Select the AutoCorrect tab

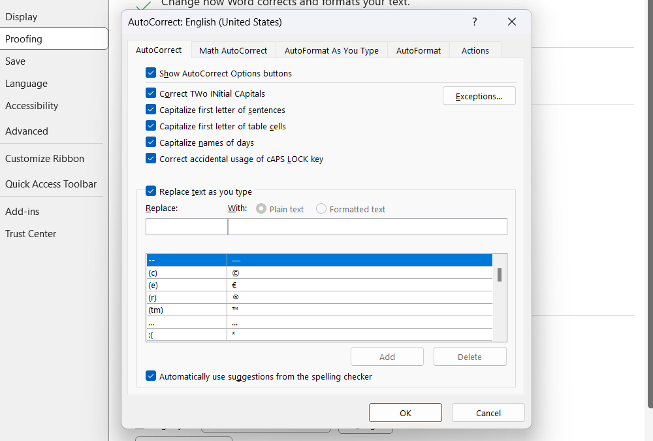coord(159,50)
